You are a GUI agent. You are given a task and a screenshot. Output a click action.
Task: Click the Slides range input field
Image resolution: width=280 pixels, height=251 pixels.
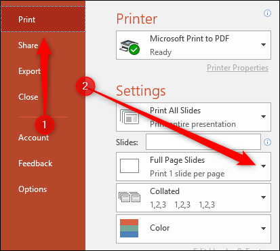(203, 142)
